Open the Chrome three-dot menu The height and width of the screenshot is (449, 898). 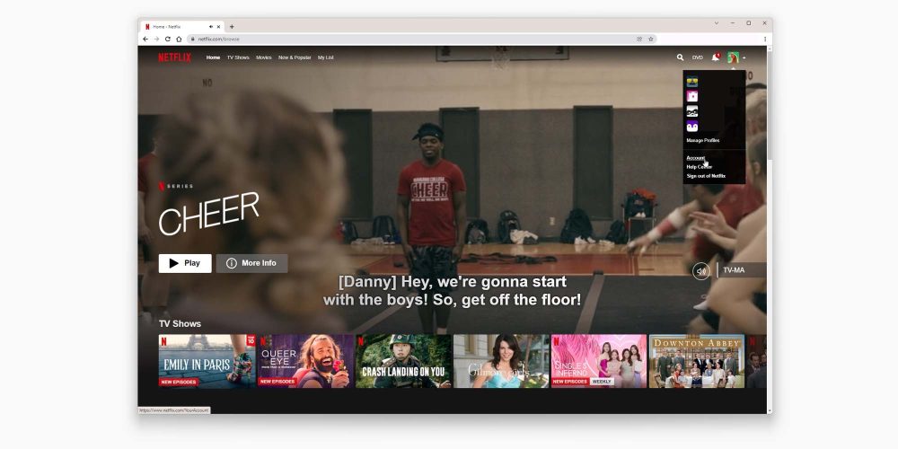[x=765, y=39]
